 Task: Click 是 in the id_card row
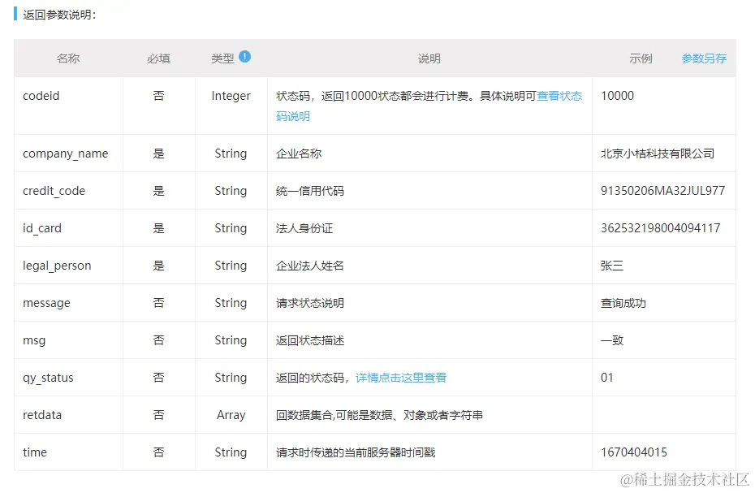click(159, 228)
